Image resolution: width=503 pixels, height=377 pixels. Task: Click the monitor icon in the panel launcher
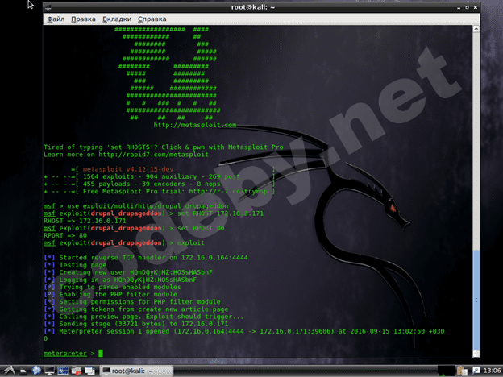pyautogui.click(x=49, y=371)
